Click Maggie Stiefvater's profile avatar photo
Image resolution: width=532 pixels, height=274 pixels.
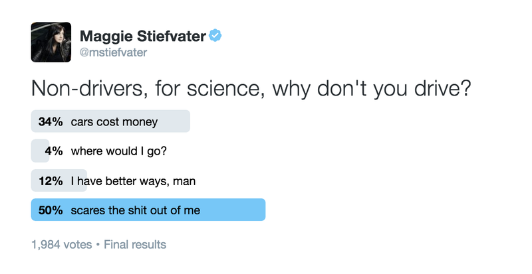coord(51,42)
